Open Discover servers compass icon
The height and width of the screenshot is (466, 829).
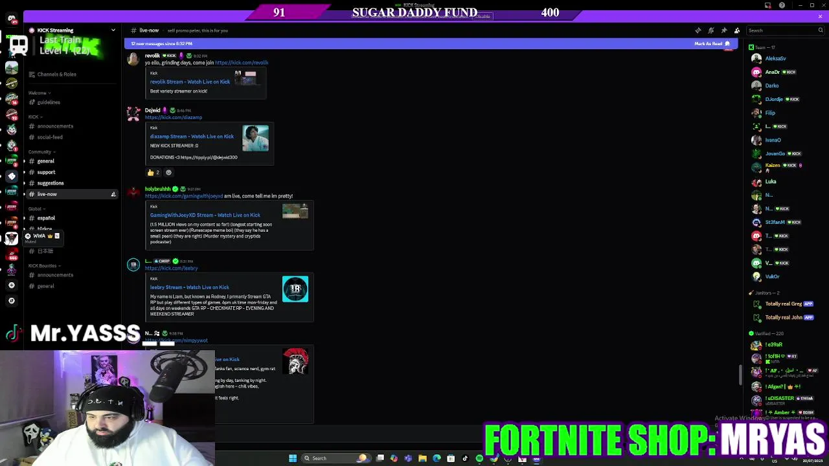tap(11, 300)
